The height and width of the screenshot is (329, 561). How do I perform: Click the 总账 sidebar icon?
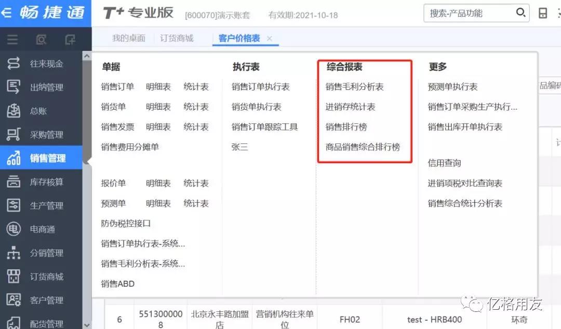(x=14, y=111)
